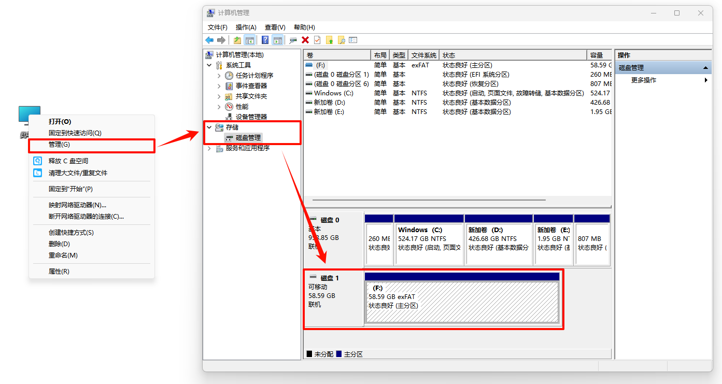This screenshot has height=384, width=722.
Task: Open the 查看(V) menu
Action: [x=275, y=27]
